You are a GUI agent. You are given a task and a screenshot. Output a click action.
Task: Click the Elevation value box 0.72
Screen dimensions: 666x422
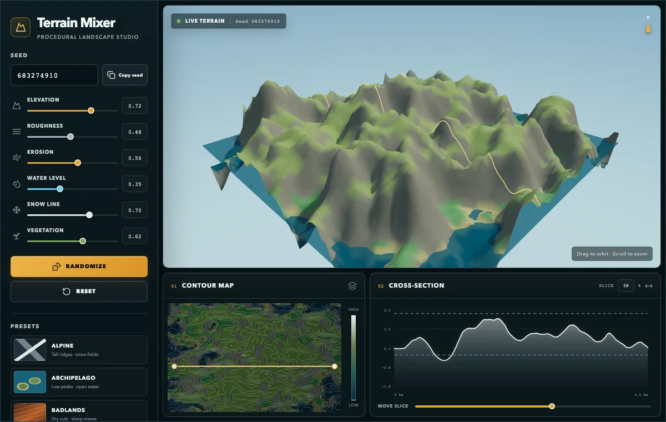point(135,105)
